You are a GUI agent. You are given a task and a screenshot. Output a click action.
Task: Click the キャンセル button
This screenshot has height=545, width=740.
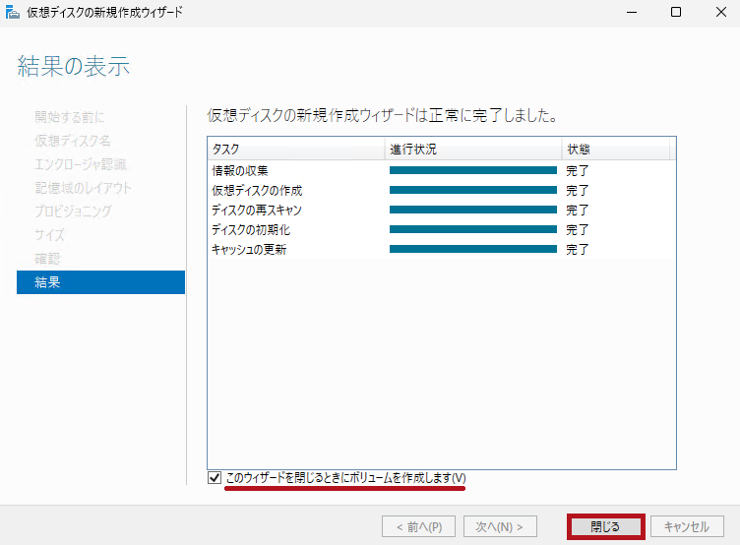687,526
